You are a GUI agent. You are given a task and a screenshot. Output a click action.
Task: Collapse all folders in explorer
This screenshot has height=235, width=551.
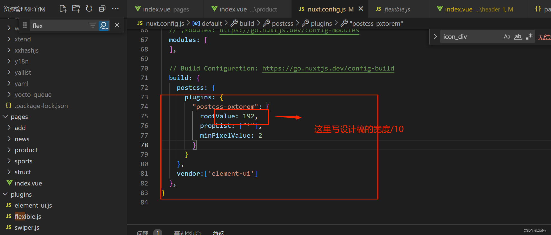[x=102, y=9]
